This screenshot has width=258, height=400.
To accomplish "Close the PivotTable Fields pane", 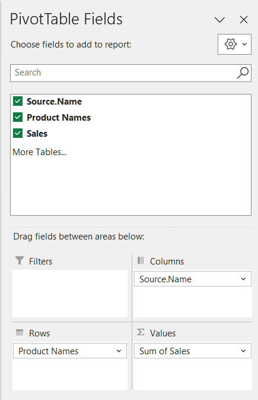I will [244, 20].
